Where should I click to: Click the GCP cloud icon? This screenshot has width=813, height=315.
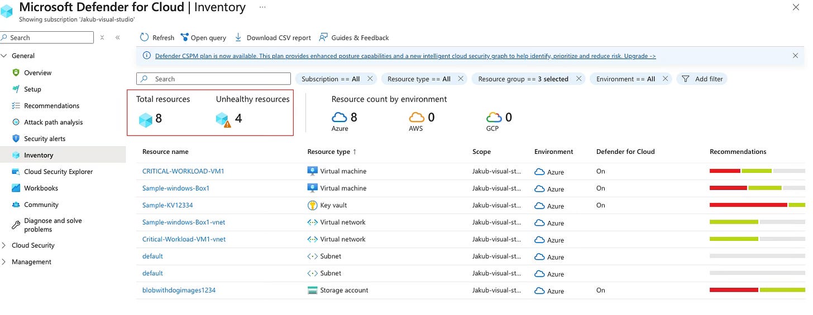point(494,117)
